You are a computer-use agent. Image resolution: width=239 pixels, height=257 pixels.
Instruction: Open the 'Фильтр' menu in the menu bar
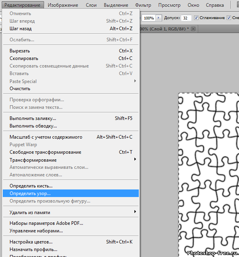pyautogui.click(x=143, y=5)
